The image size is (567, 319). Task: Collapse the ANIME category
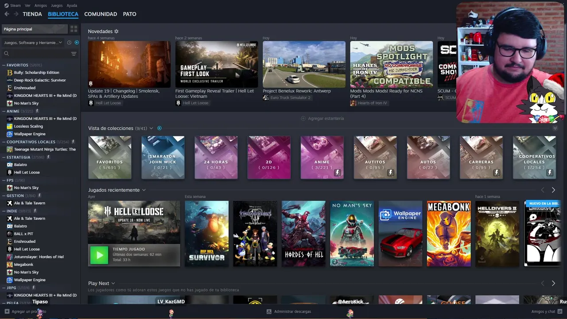point(4,111)
